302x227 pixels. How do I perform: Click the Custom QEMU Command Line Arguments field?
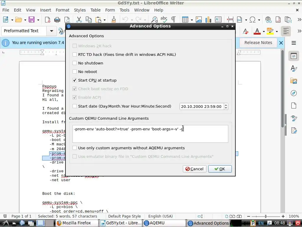pyautogui.click(x=150, y=134)
